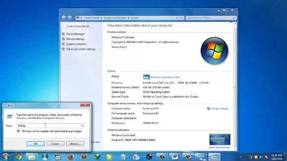Click the volume speaker tray icon
This screenshot has width=287, height=161.
point(261,157)
